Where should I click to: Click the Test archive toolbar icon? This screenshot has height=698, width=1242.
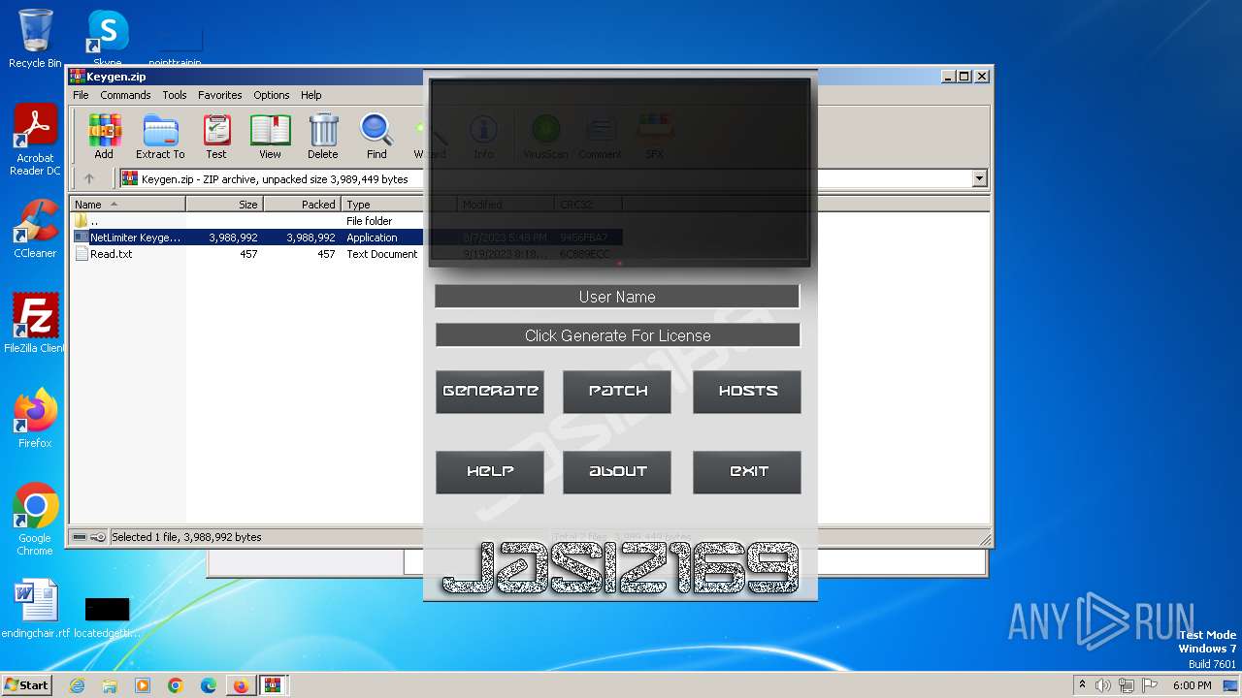(216, 137)
